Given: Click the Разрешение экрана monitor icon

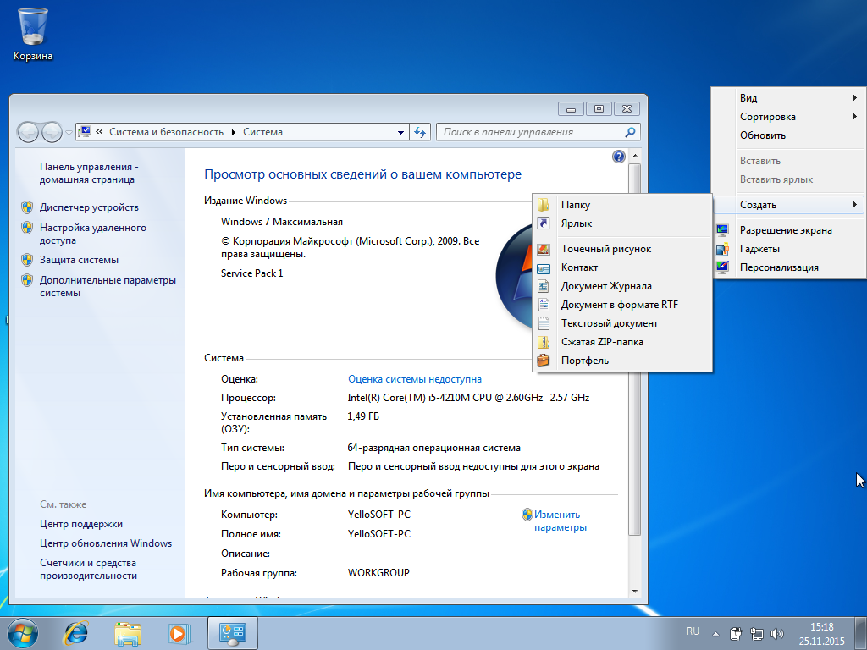Looking at the screenshot, I should [722, 230].
